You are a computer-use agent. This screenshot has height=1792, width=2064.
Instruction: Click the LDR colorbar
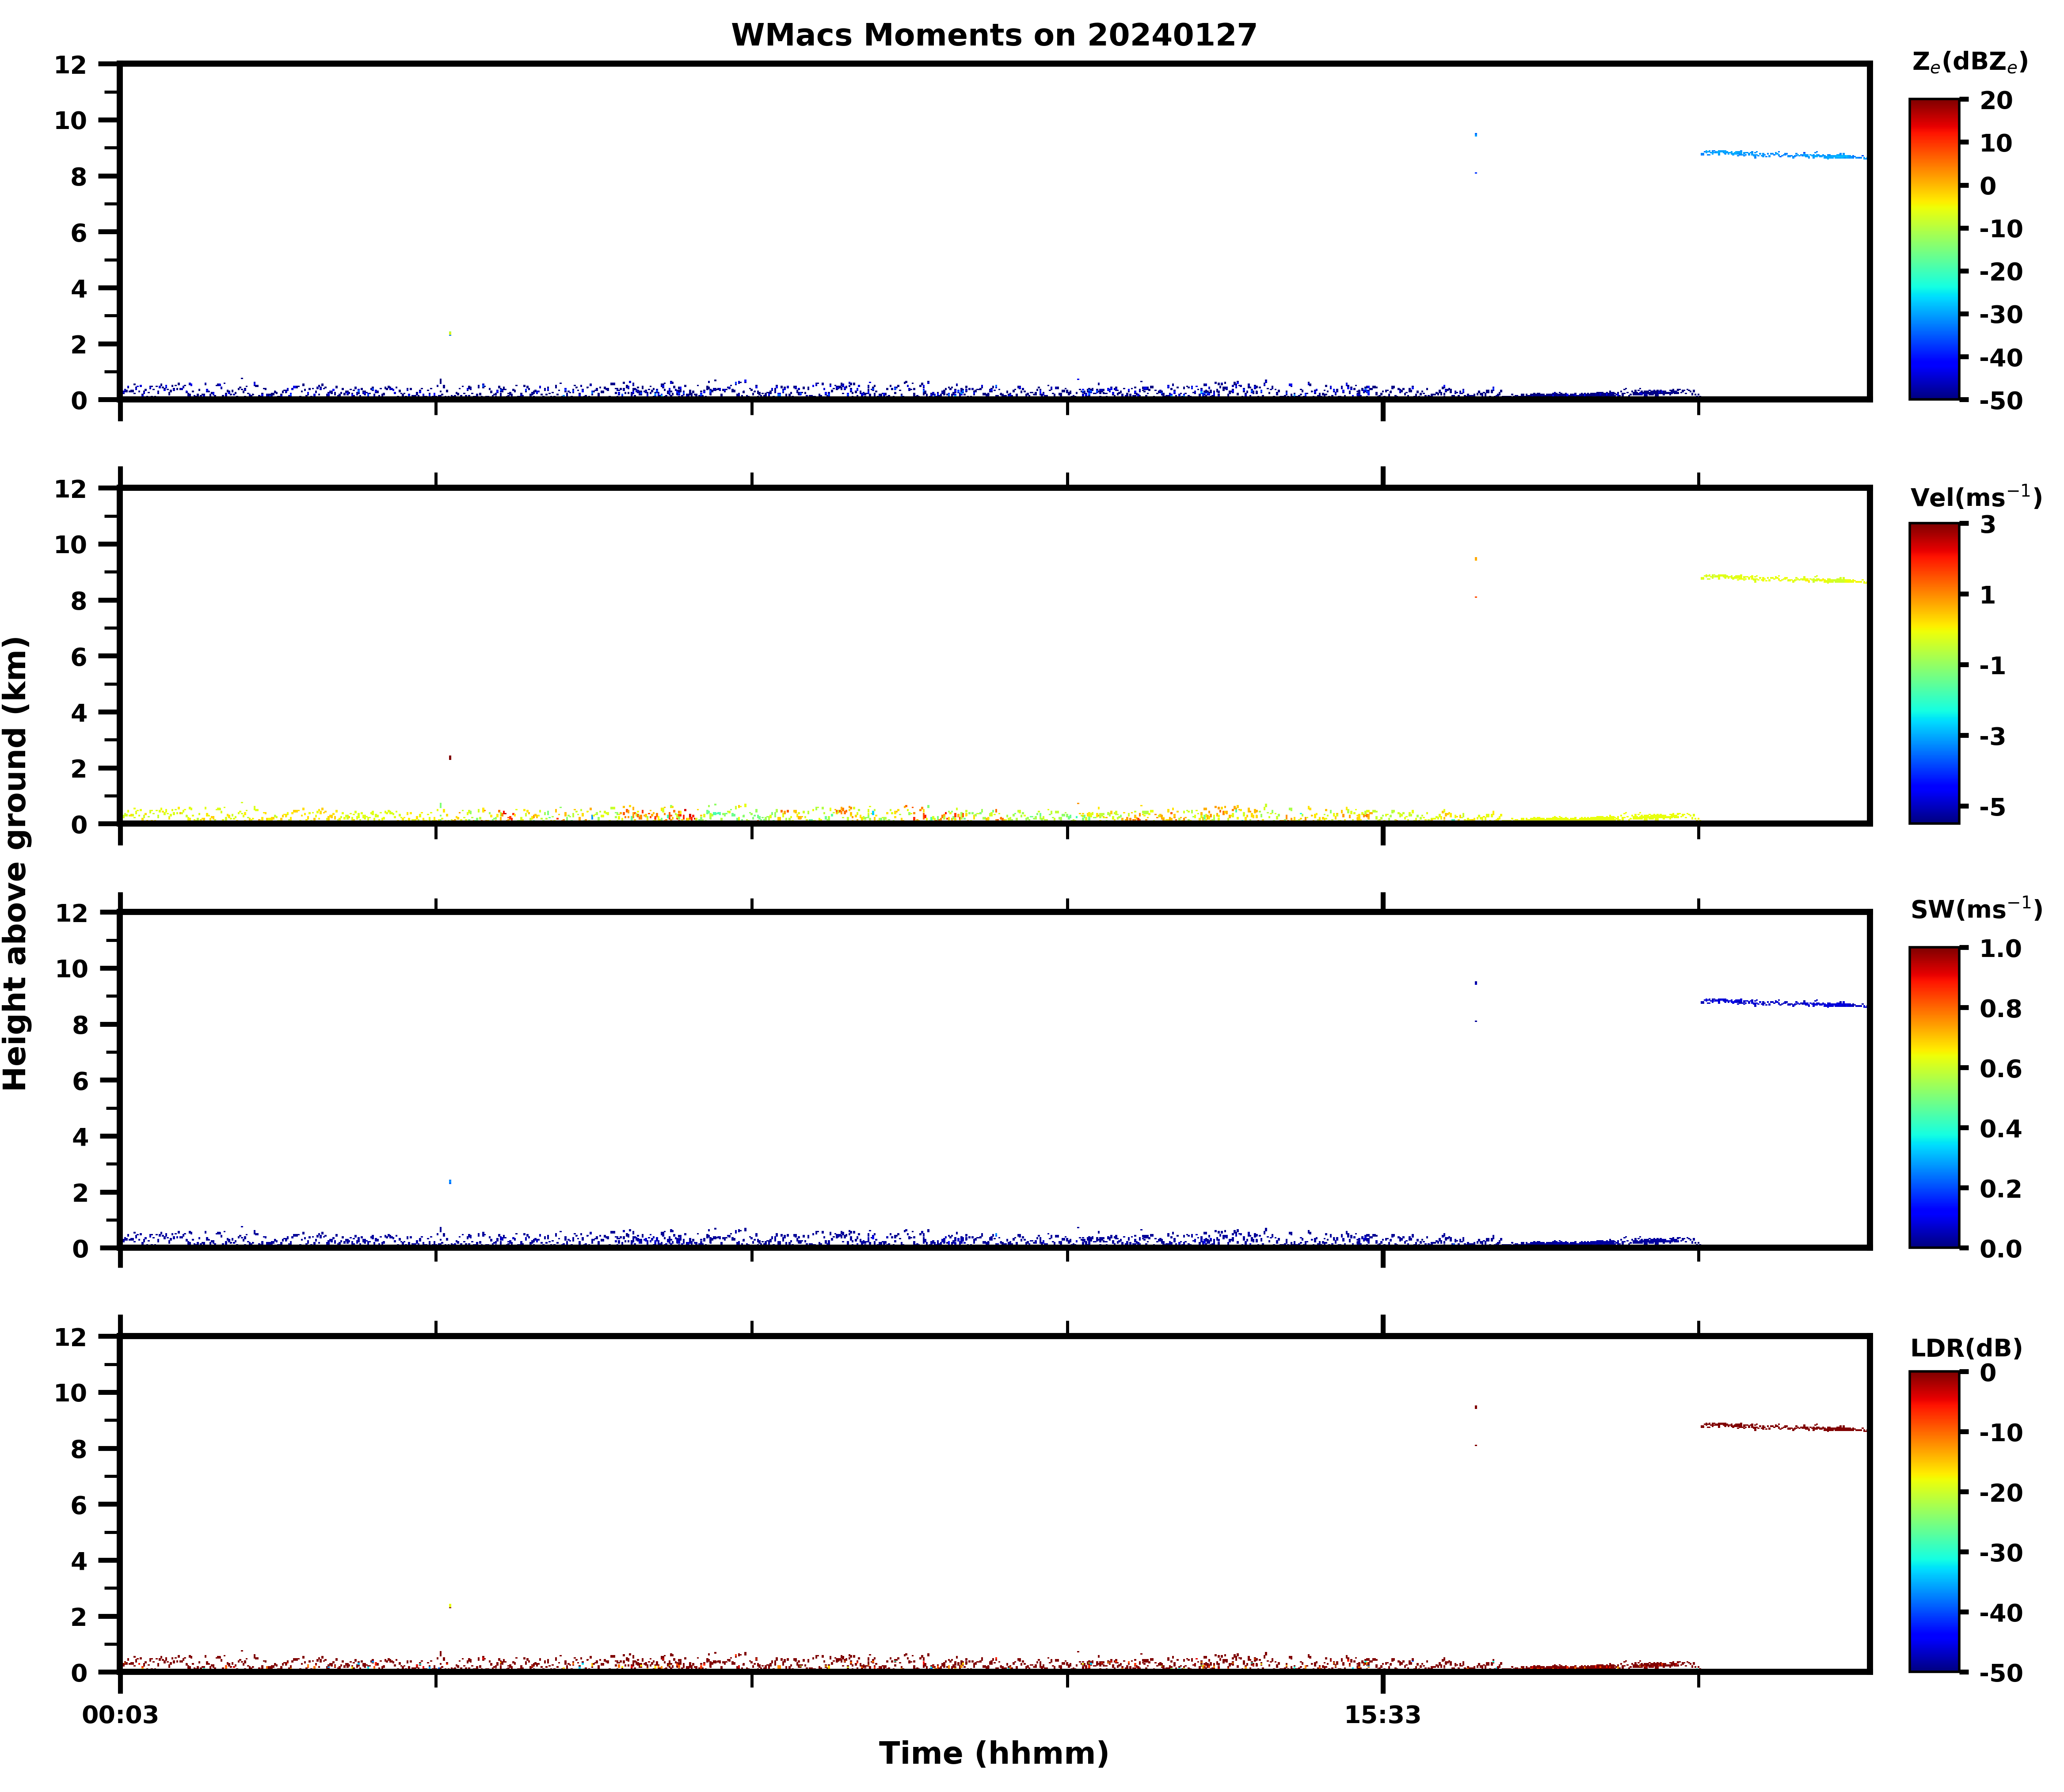point(1934,1521)
